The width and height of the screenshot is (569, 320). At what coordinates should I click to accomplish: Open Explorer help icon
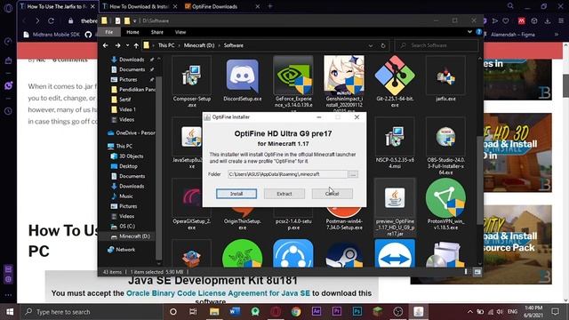click(478, 32)
